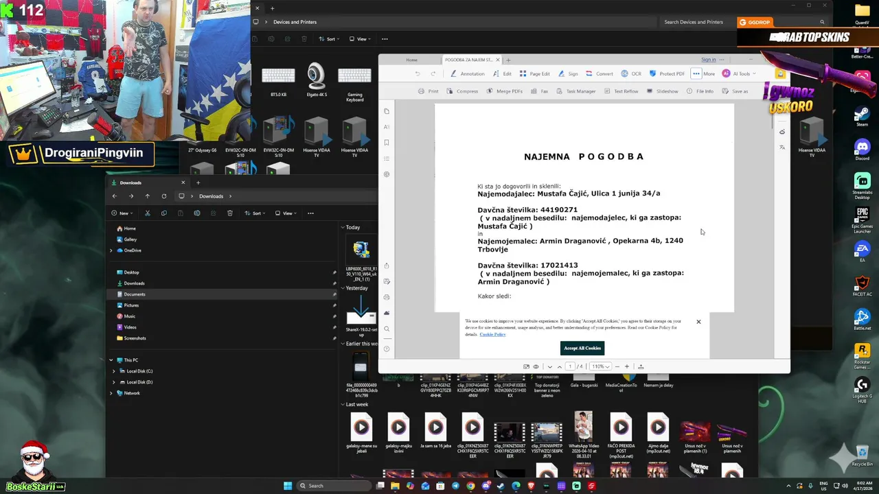Open bookmarks panel in PDF sidebar
879x494 pixels.
pos(387,143)
